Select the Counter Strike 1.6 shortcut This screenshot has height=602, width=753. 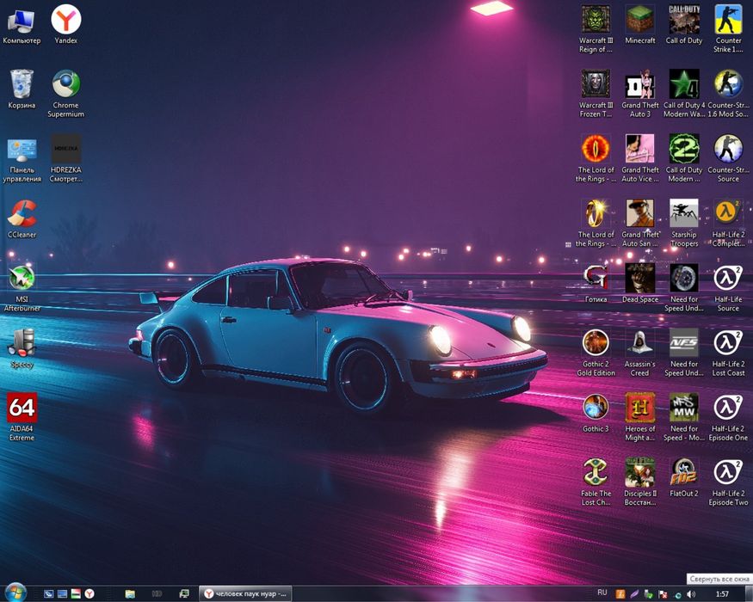point(728,28)
